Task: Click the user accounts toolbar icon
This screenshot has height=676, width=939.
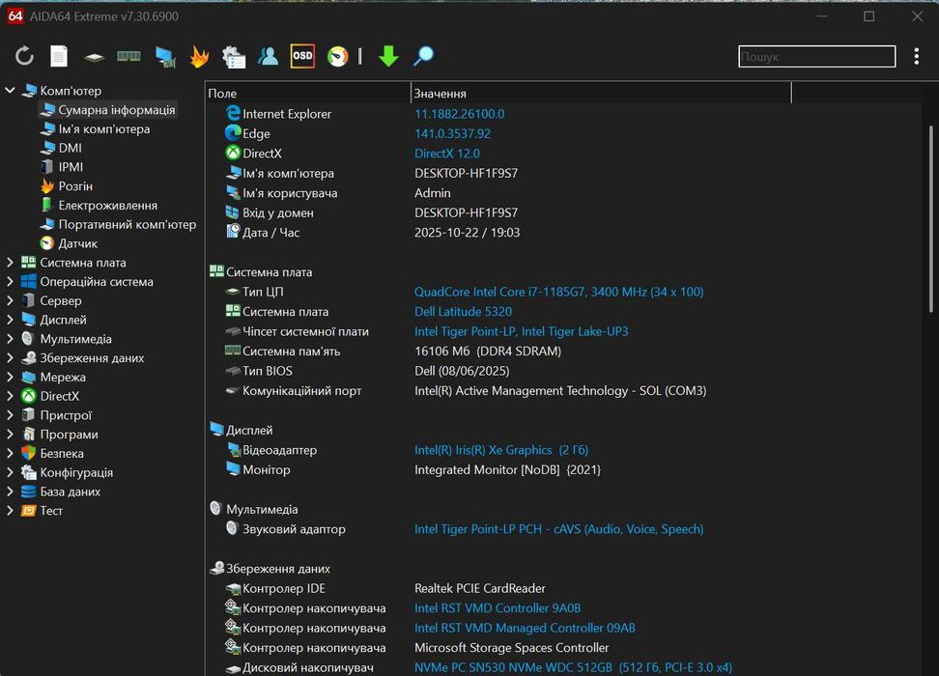Action: click(269, 56)
